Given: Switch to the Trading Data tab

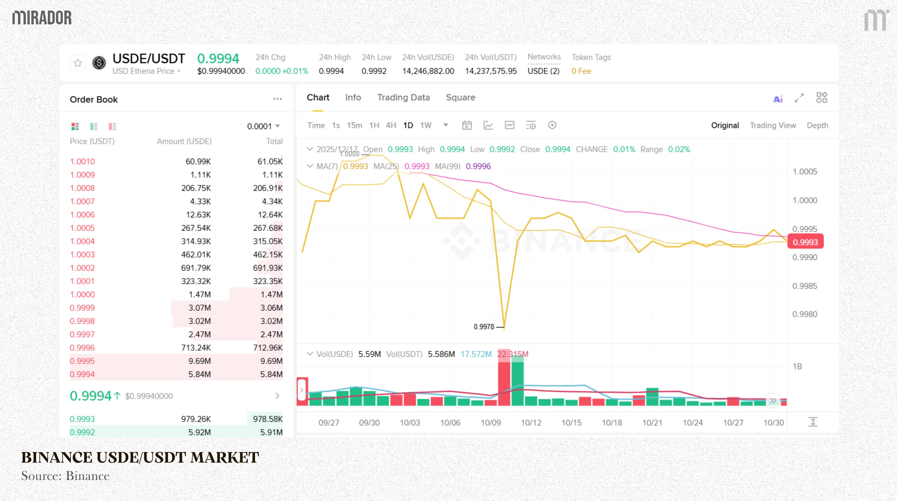Looking at the screenshot, I should pyautogui.click(x=403, y=98).
